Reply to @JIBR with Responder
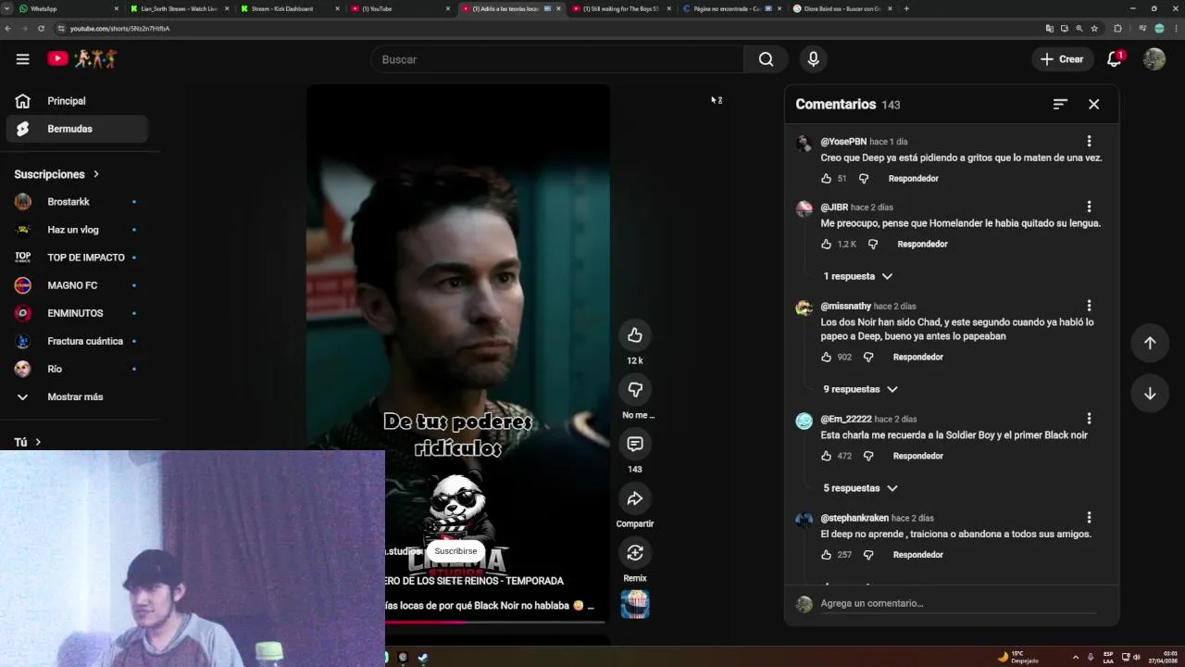Image resolution: width=1185 pixels, height=667 pixels. [922, 245]
